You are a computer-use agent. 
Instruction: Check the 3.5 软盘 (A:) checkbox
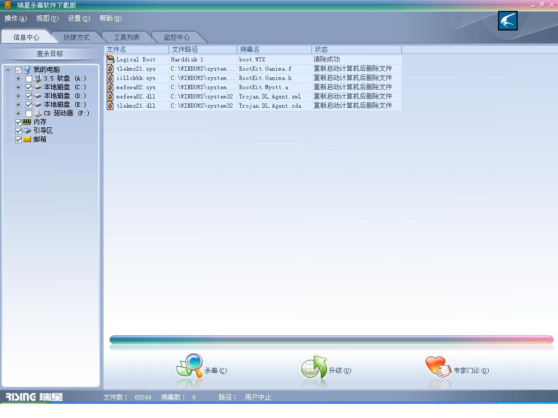[29, 79]
